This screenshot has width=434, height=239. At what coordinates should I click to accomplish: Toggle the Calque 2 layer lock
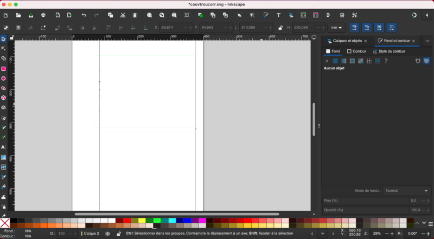(119, 234)
